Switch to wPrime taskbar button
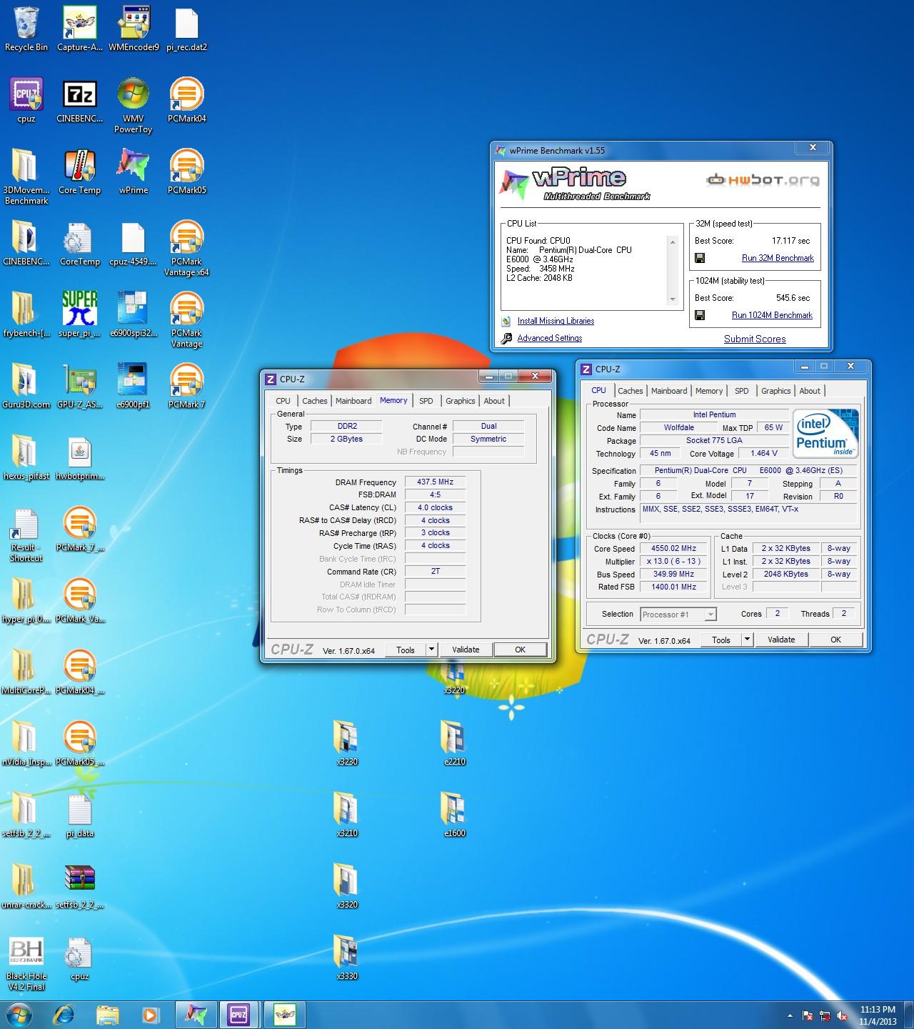This screenshot has width=914, height=1029. [x=196, y=1015]
